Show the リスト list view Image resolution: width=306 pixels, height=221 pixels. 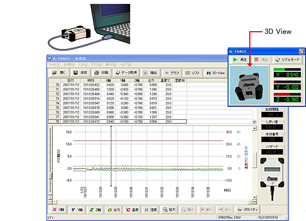click(193, 73)
